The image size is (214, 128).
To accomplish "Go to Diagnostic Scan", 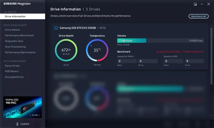I will [14, 41].
